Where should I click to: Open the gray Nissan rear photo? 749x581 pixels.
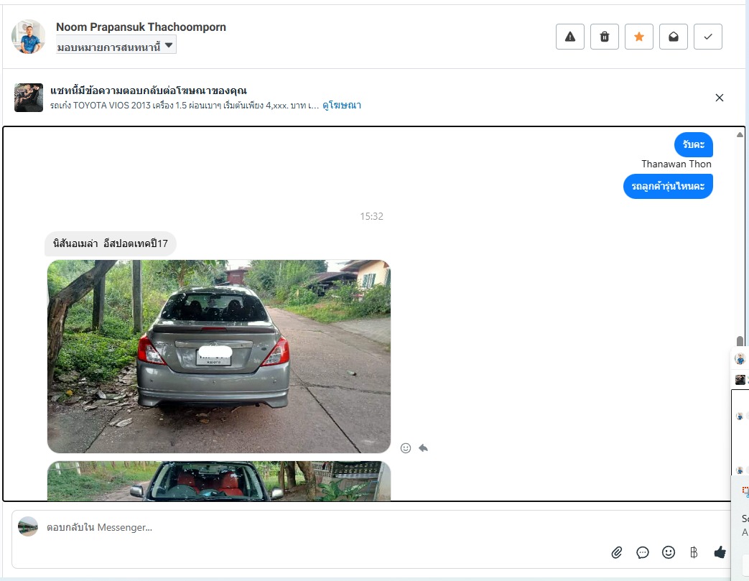coord(219,356)
